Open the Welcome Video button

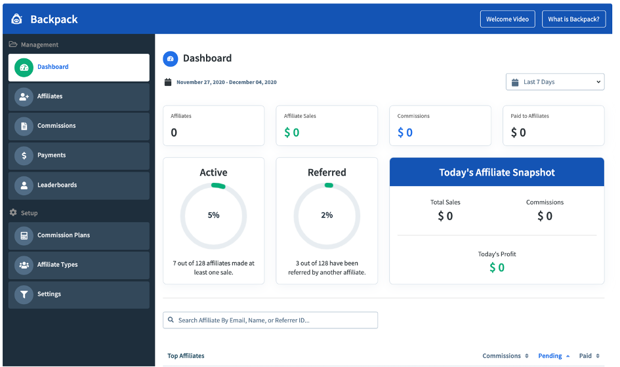click(507, 19)
